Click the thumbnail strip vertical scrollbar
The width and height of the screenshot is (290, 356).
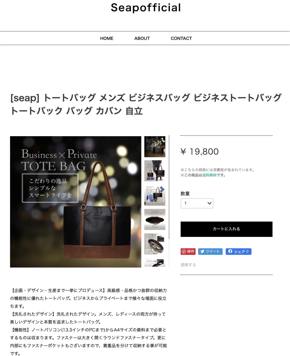[x=169, y=187]
